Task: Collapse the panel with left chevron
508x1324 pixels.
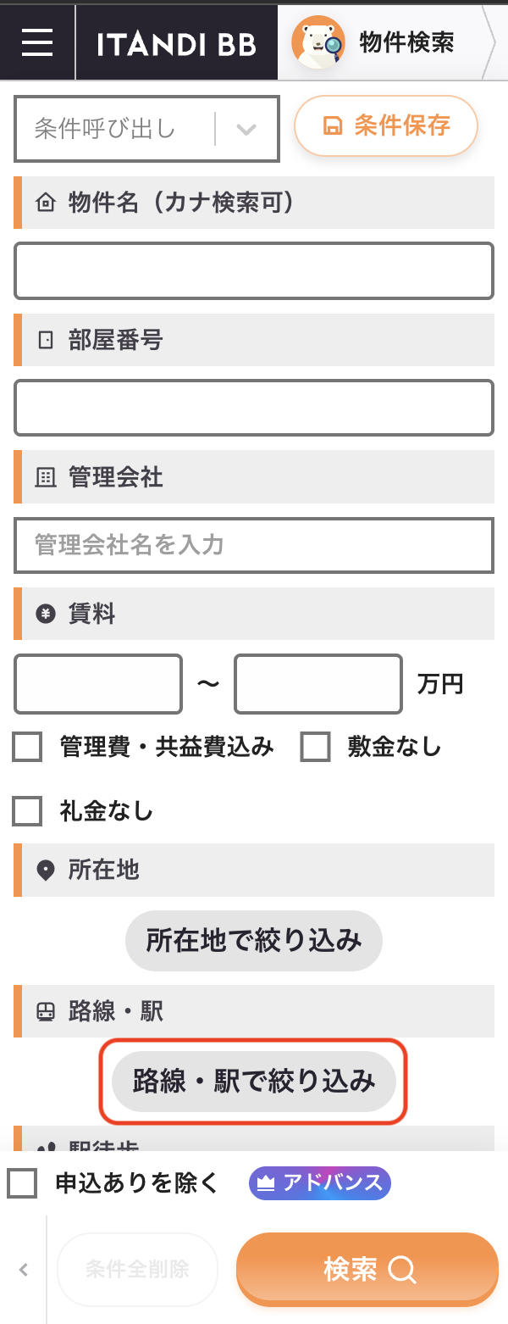Action: 24,1270
